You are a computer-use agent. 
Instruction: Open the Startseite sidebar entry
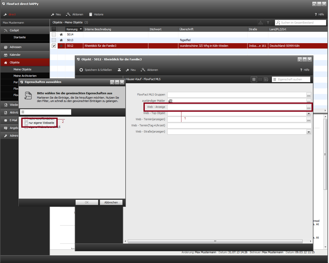click(x=25, y=37)
